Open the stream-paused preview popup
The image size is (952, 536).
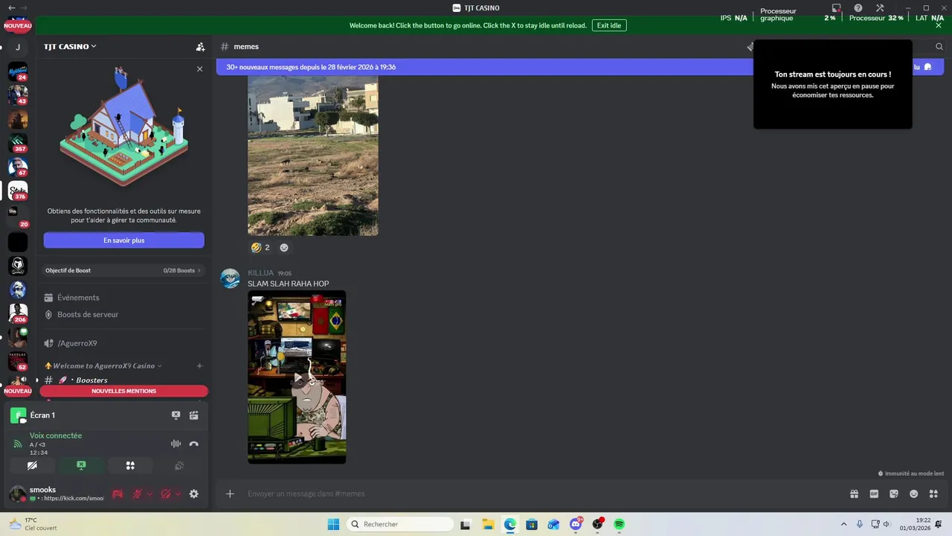(x=833, y=84)
